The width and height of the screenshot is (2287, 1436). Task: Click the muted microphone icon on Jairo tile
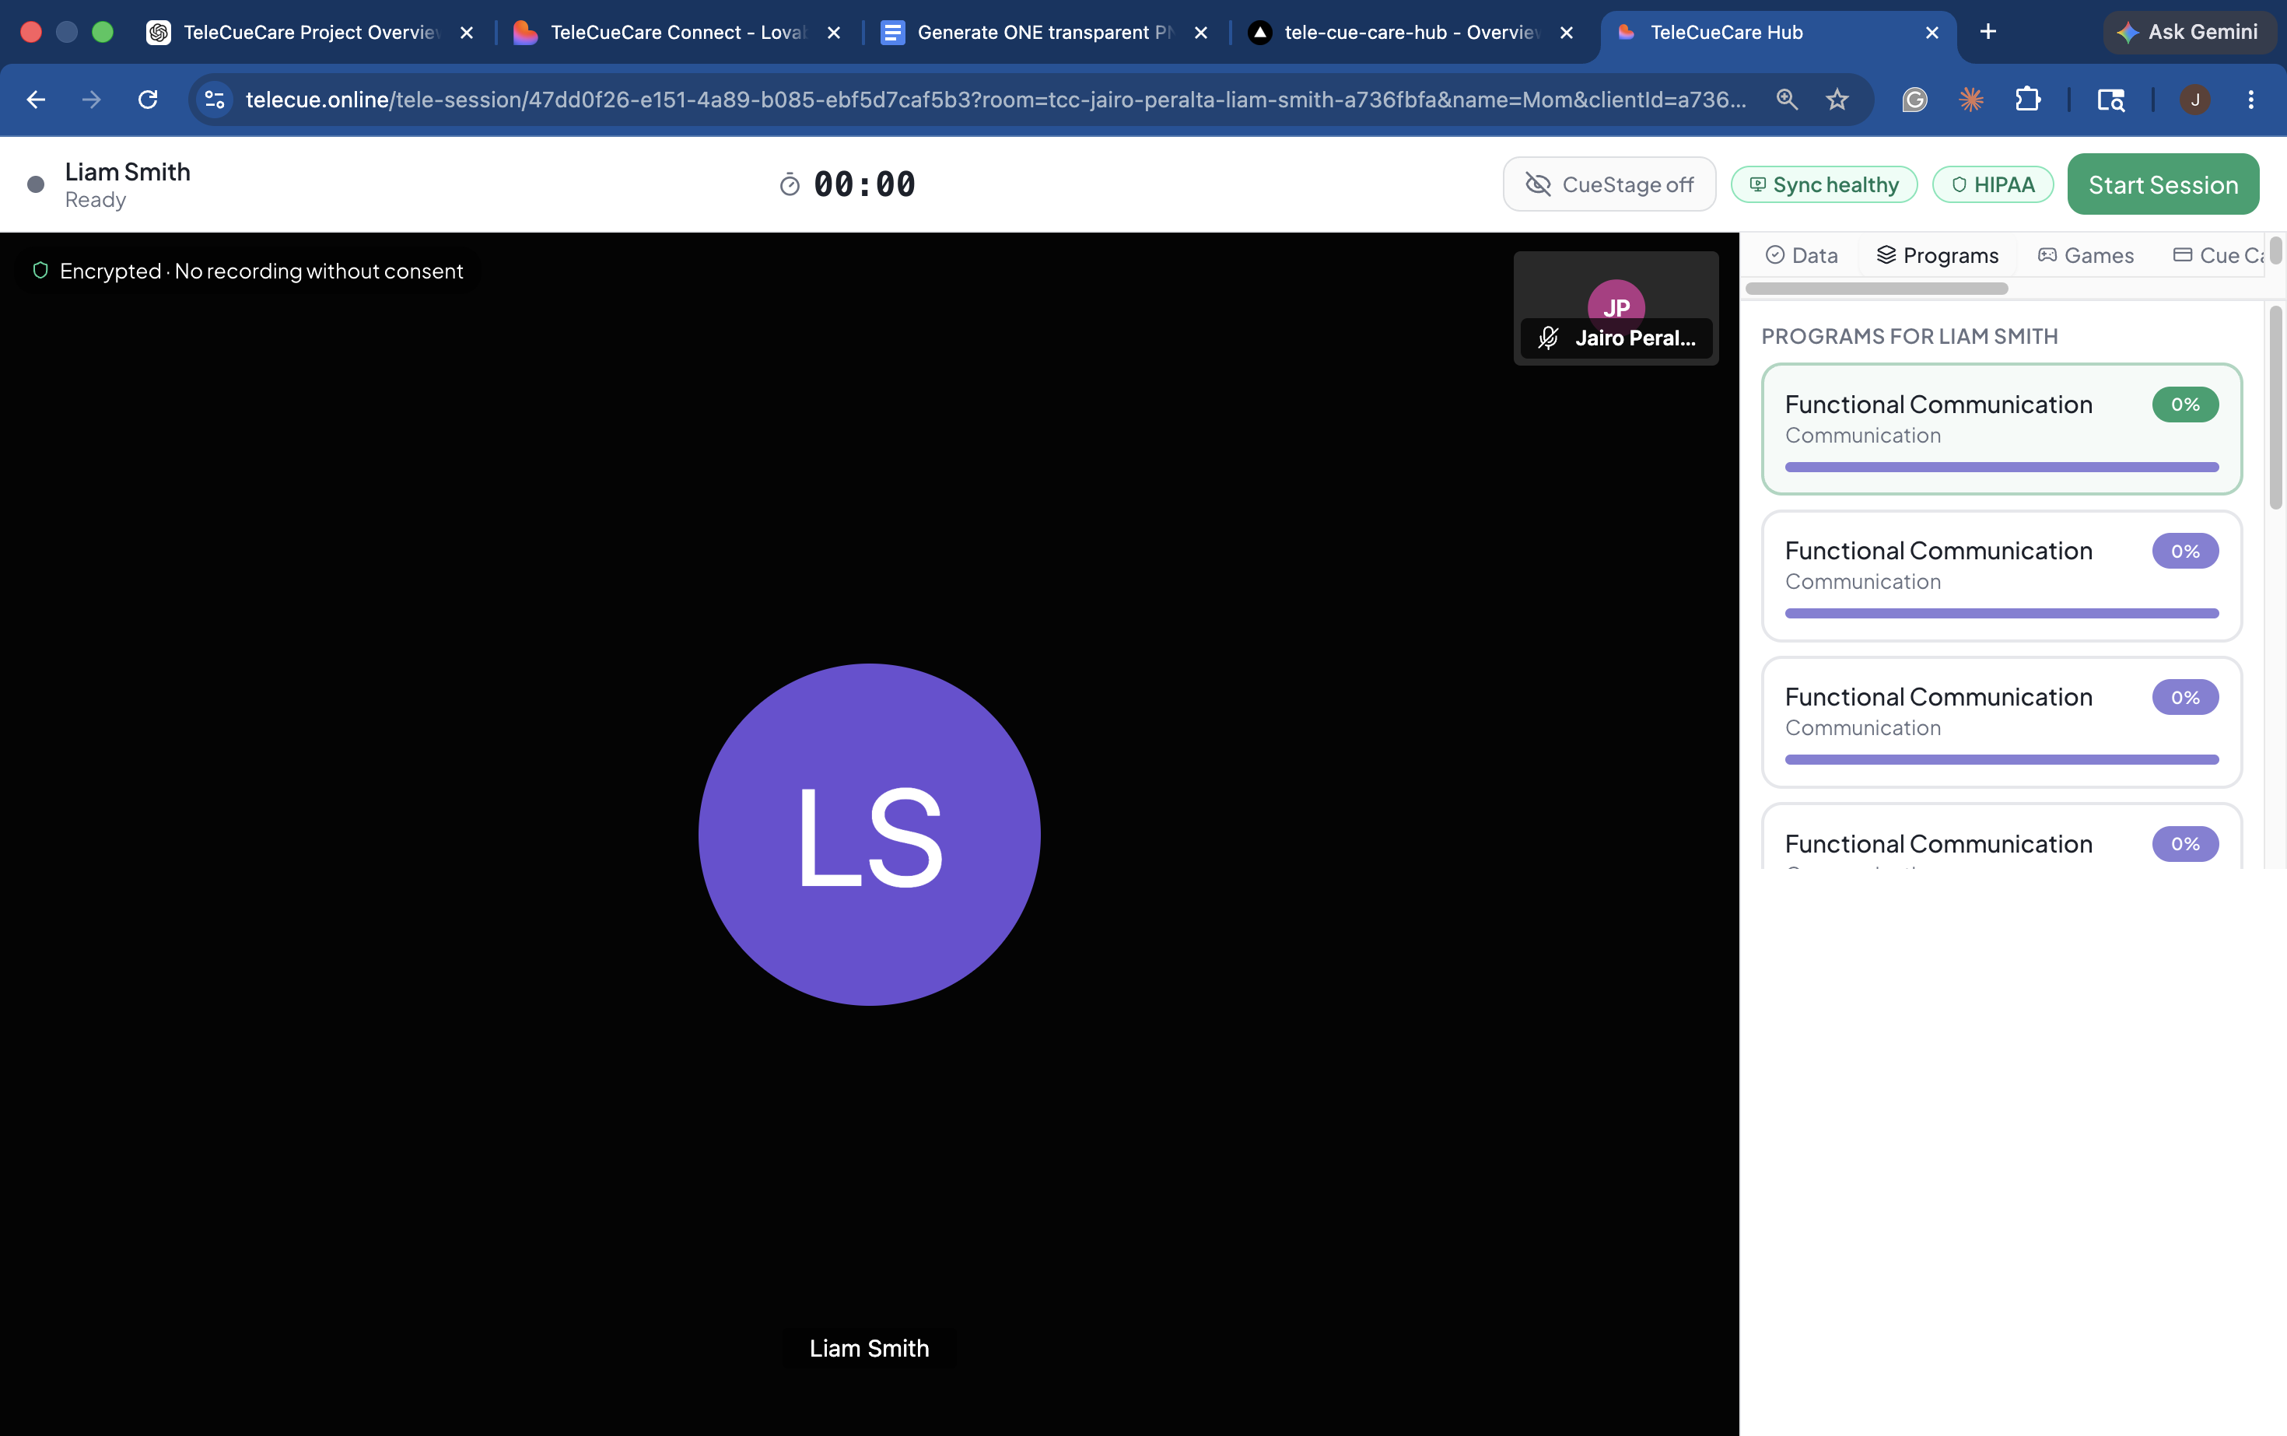click(x=1548, y=338)
